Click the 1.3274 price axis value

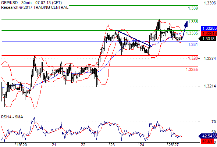click(x=210, y=58)
